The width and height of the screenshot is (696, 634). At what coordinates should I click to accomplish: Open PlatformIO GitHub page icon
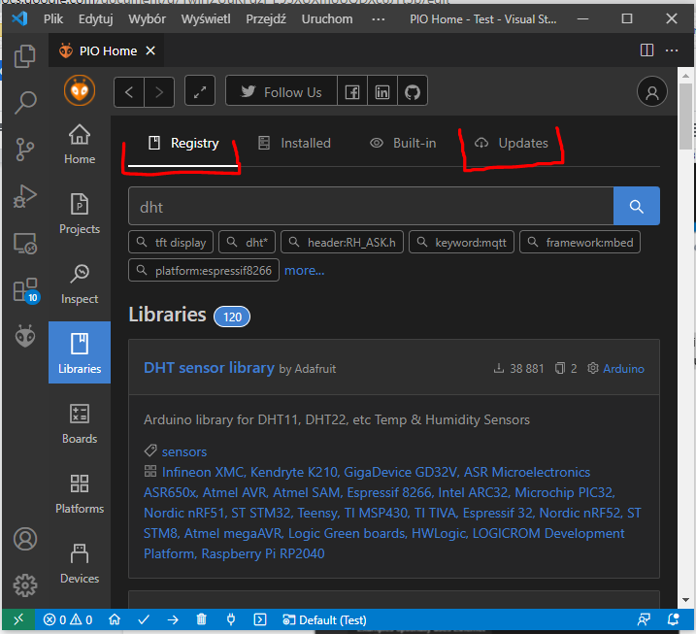pos(413,92)
